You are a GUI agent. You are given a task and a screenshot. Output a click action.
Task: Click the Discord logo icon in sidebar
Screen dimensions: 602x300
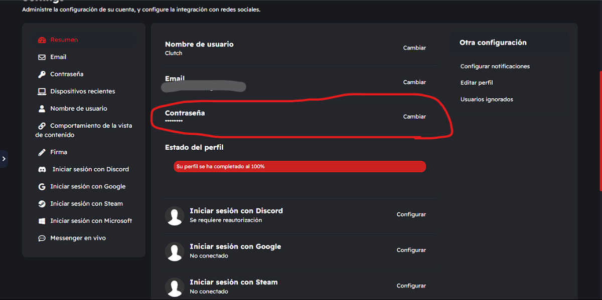43,169
